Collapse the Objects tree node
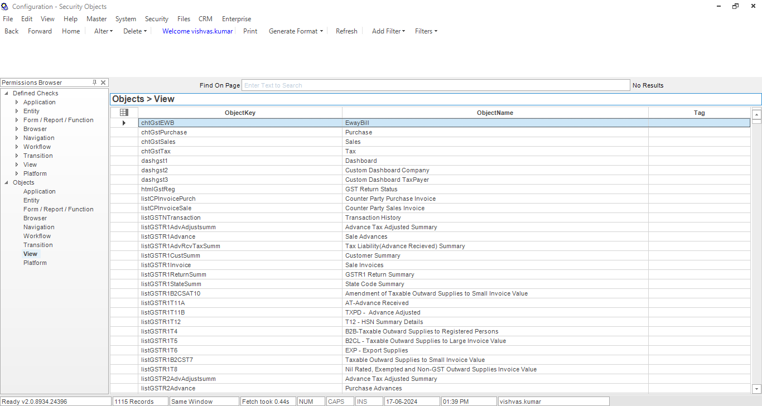 [7, 182]
